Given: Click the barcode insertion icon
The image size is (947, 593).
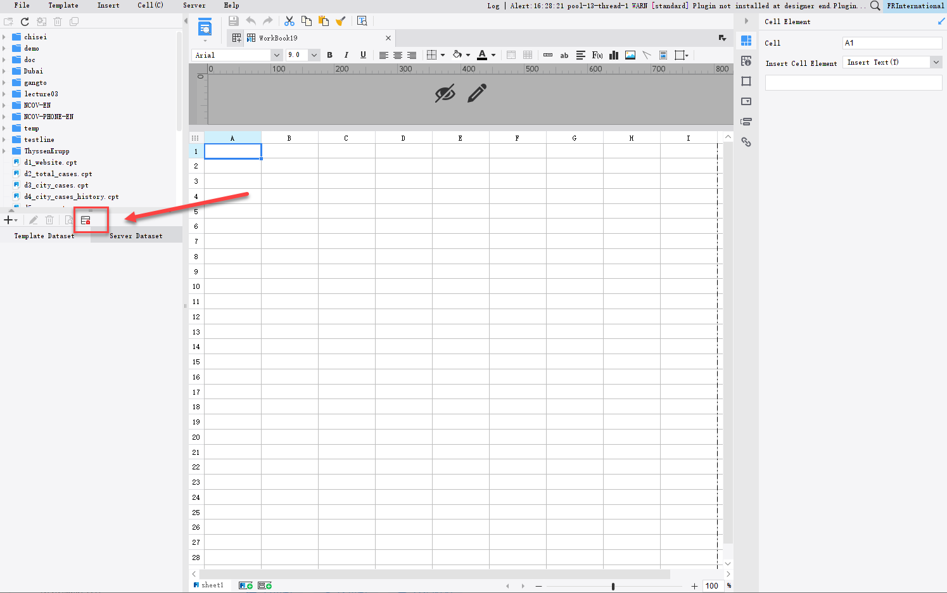Looking at the screenshot, I should (548, 55).
